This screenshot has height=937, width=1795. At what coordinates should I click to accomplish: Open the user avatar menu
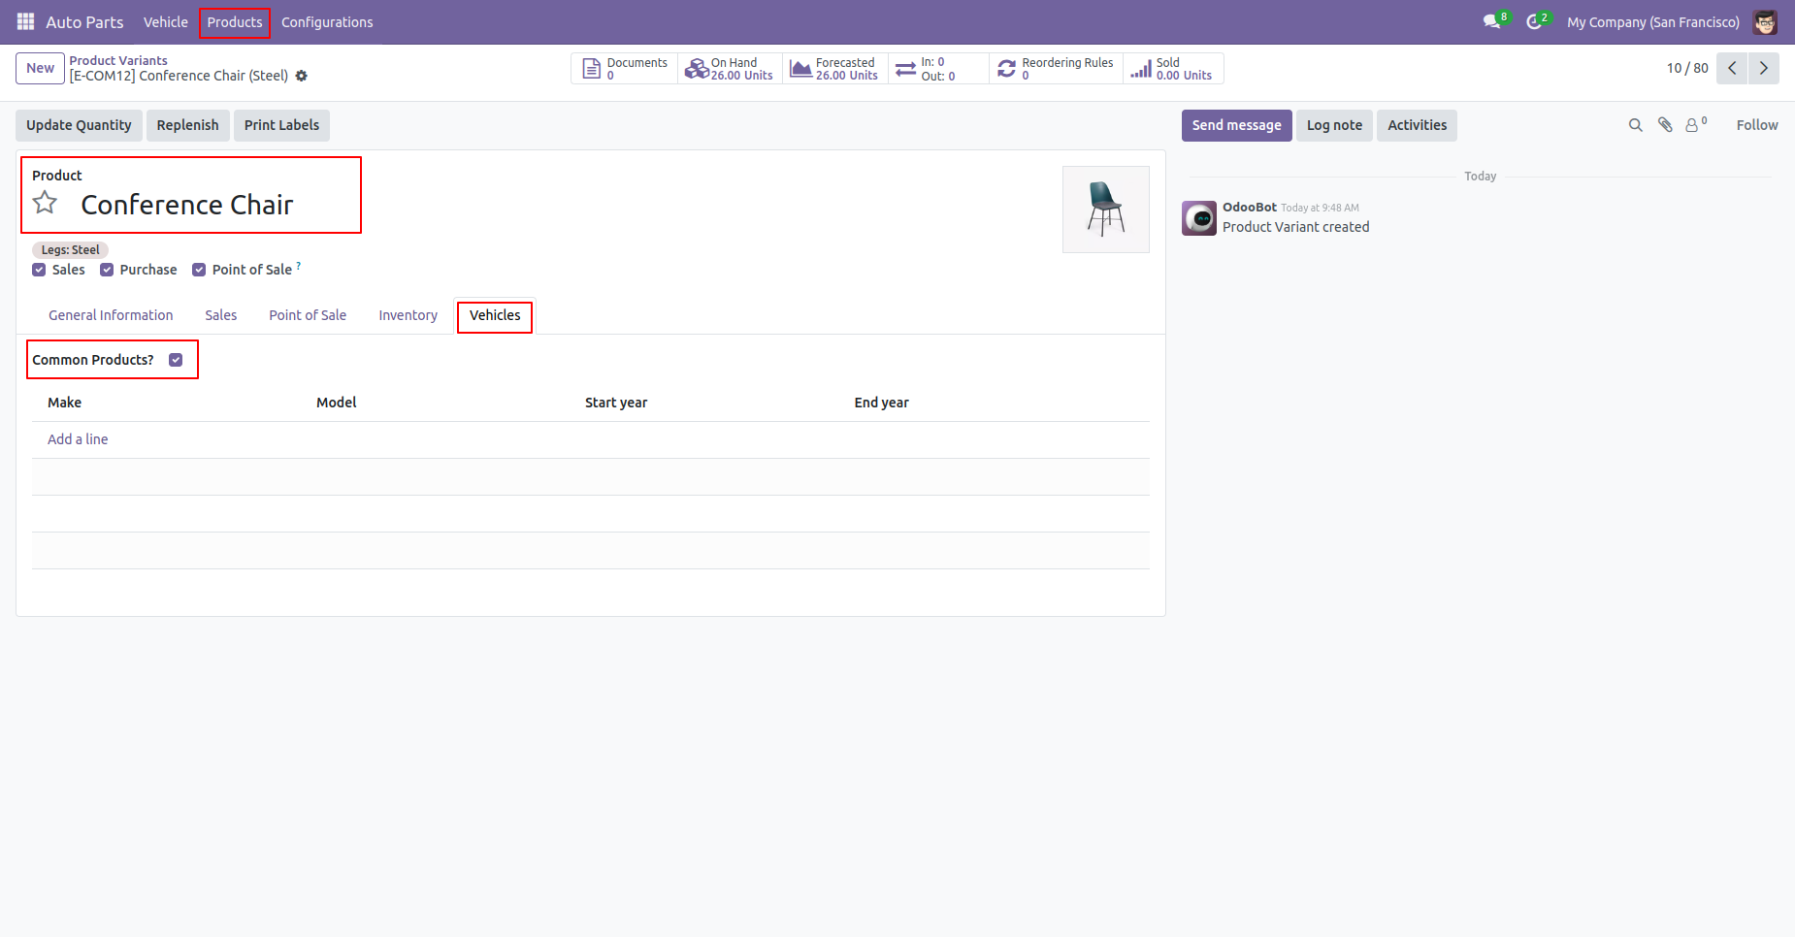pyautogui.click(x=1765, y=21)
